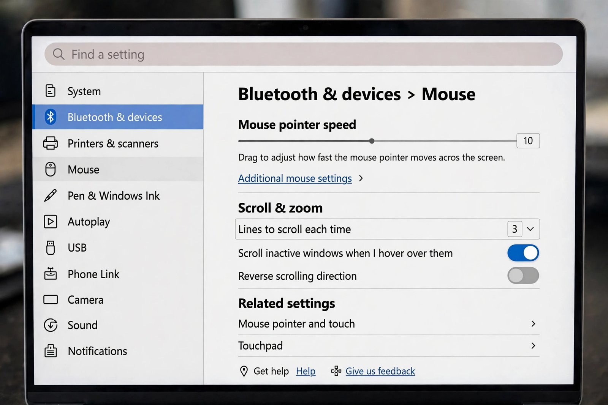Click the Notifications icon in the sidebar
This screenshot has height=405, width=608.
51,351
